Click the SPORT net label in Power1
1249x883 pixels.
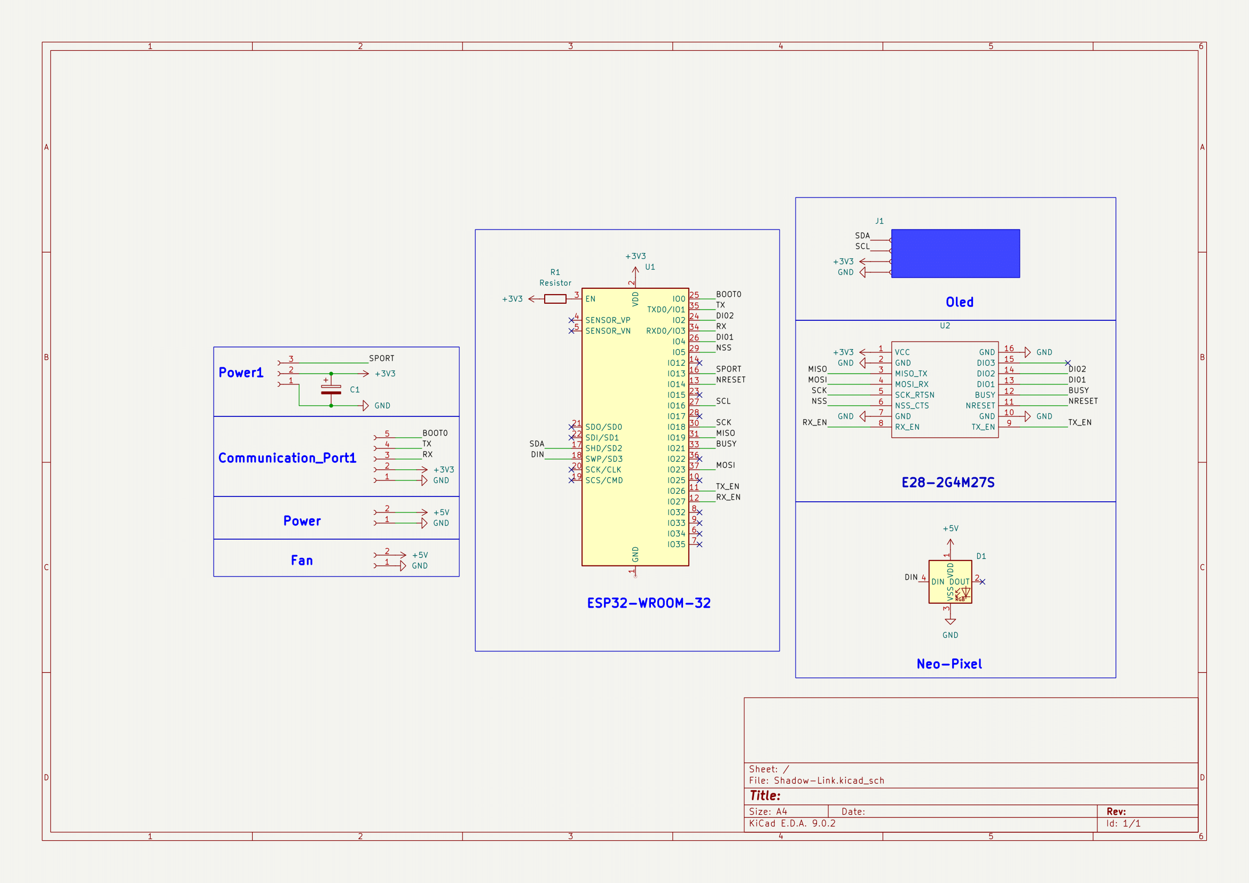point(381,358)
